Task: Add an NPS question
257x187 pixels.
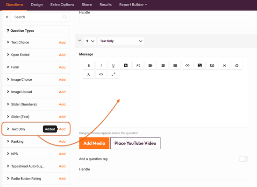Action: pos(62,154)
